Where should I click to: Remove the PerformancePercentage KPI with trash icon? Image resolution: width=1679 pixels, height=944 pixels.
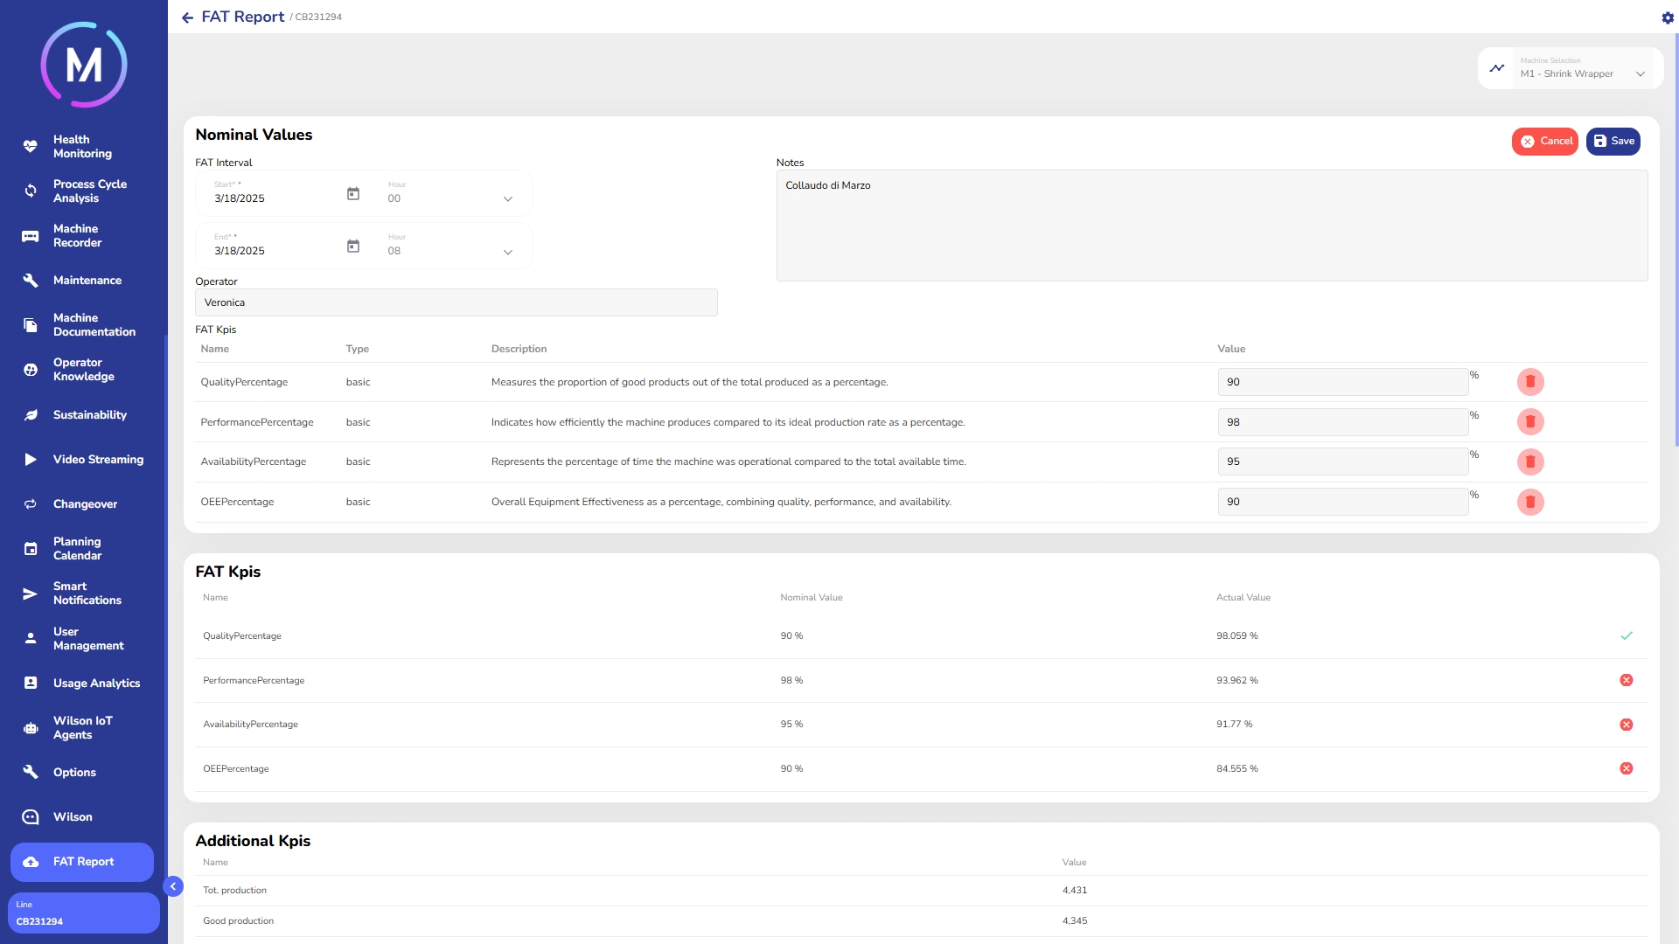[x=1529, y=422]
